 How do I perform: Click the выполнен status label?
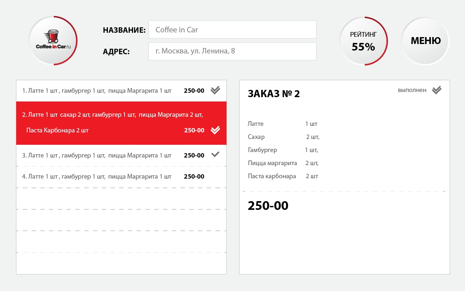(412, 90)
